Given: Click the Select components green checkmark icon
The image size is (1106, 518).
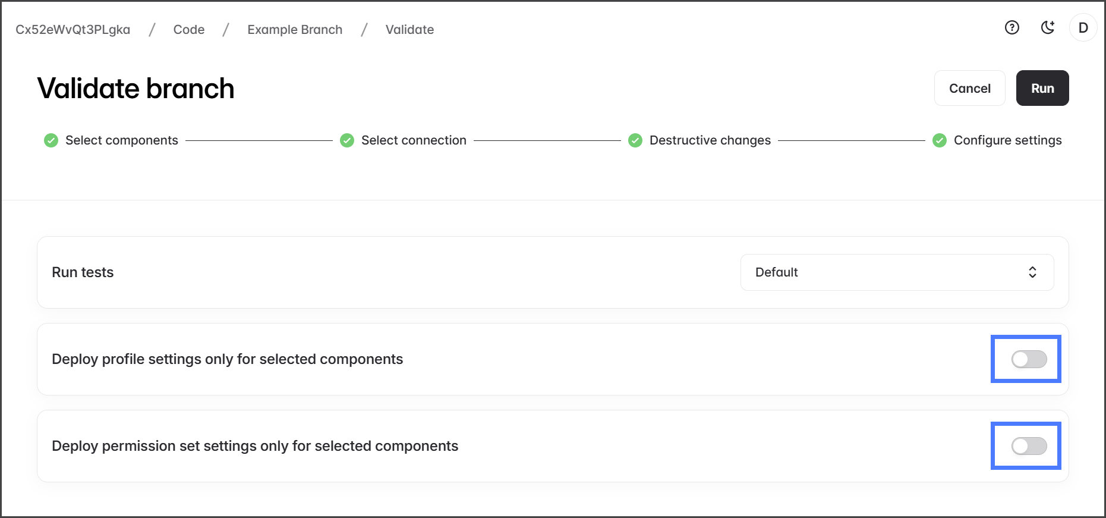Looking at the screenshot, I should [x=51, y=140].
